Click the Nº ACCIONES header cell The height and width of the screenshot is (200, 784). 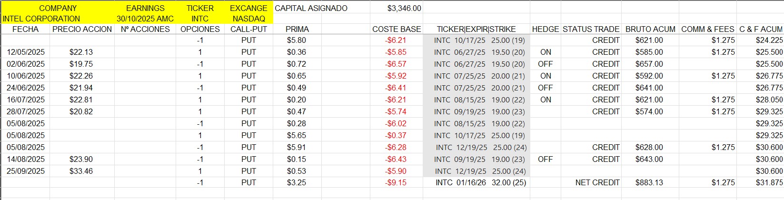click(145, 29)
